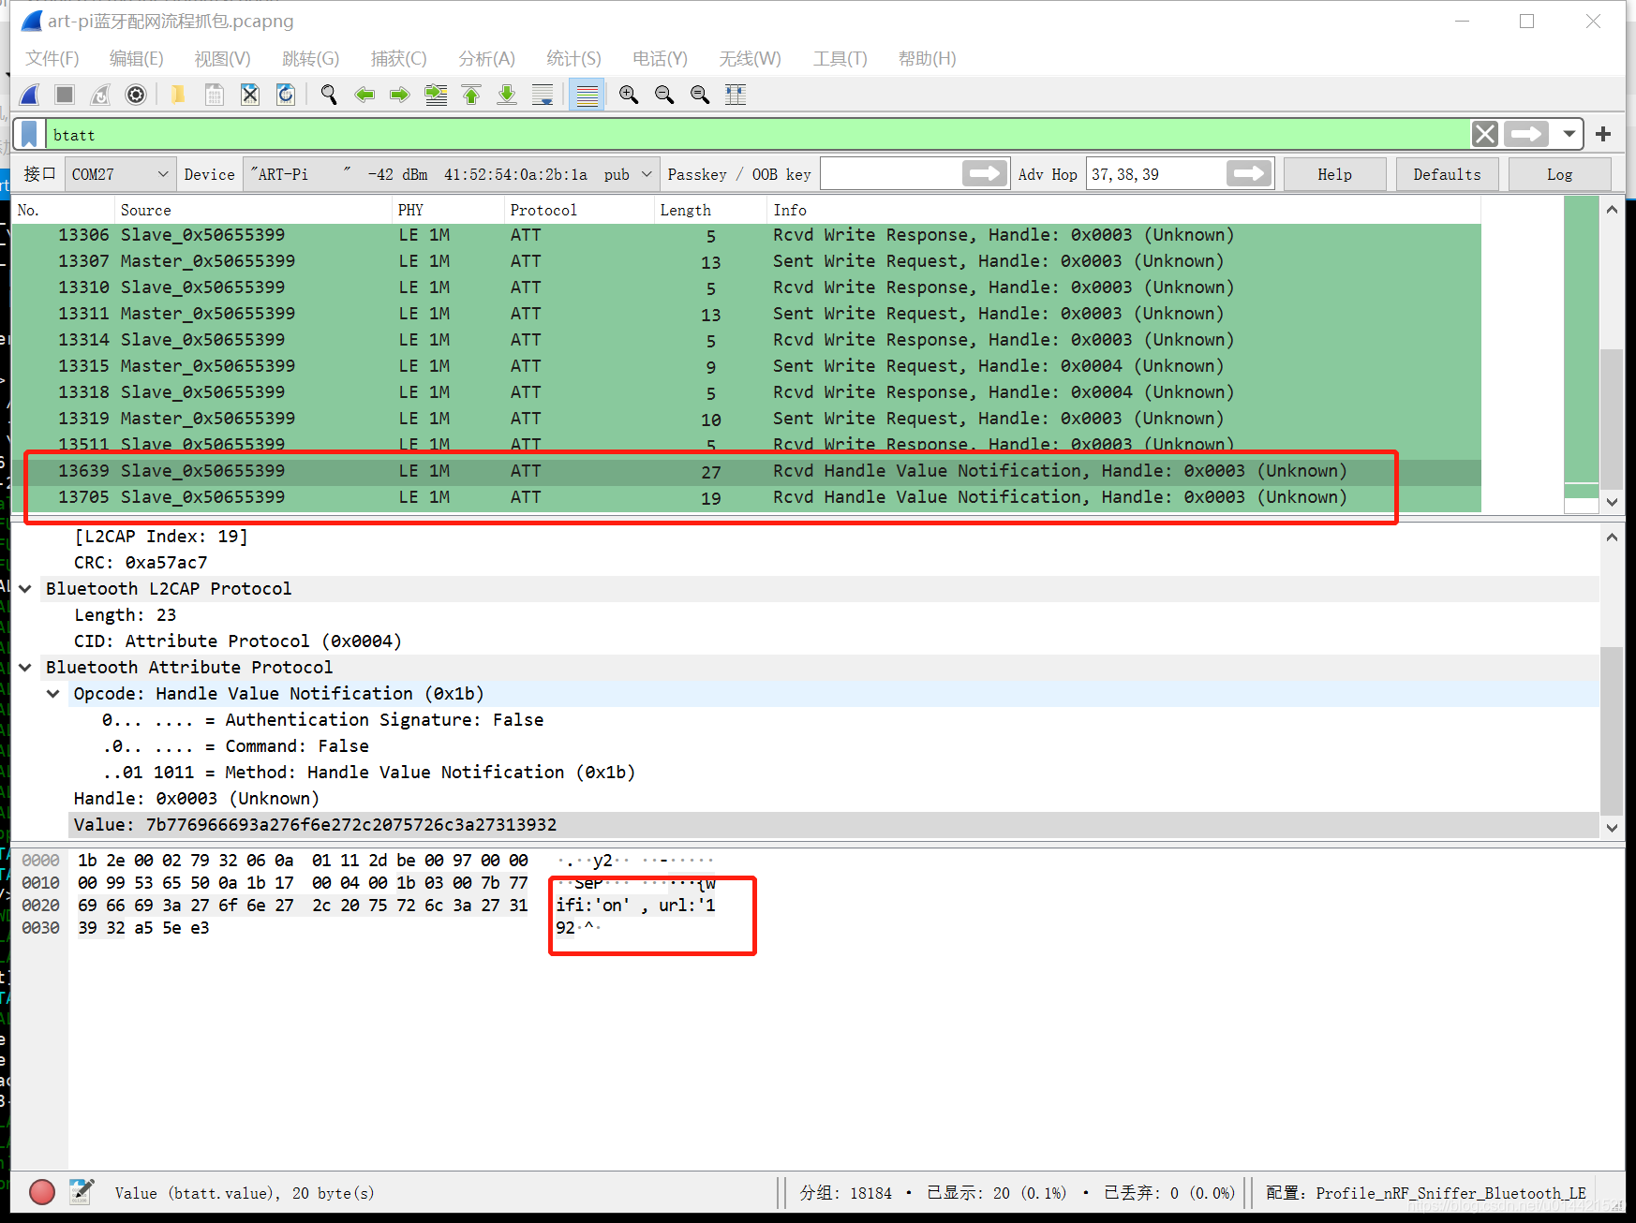Restart the current capture
Viewport: 1636px width, 1223px height.
click(100, 95)
